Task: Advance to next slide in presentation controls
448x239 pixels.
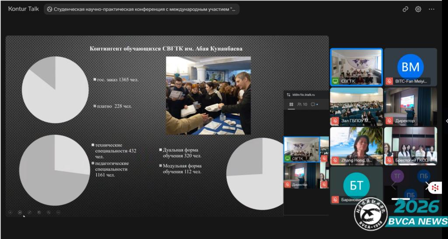Action: [20, 212]
